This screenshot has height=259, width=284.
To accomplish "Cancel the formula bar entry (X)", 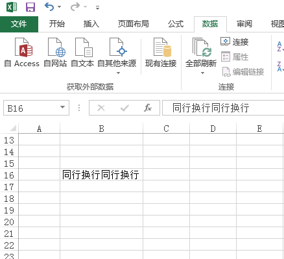I will point(101,108).
